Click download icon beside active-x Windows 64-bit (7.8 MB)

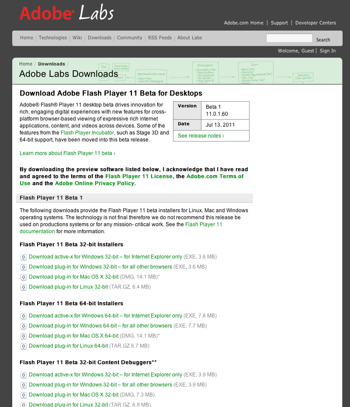[x=23, y=316]
